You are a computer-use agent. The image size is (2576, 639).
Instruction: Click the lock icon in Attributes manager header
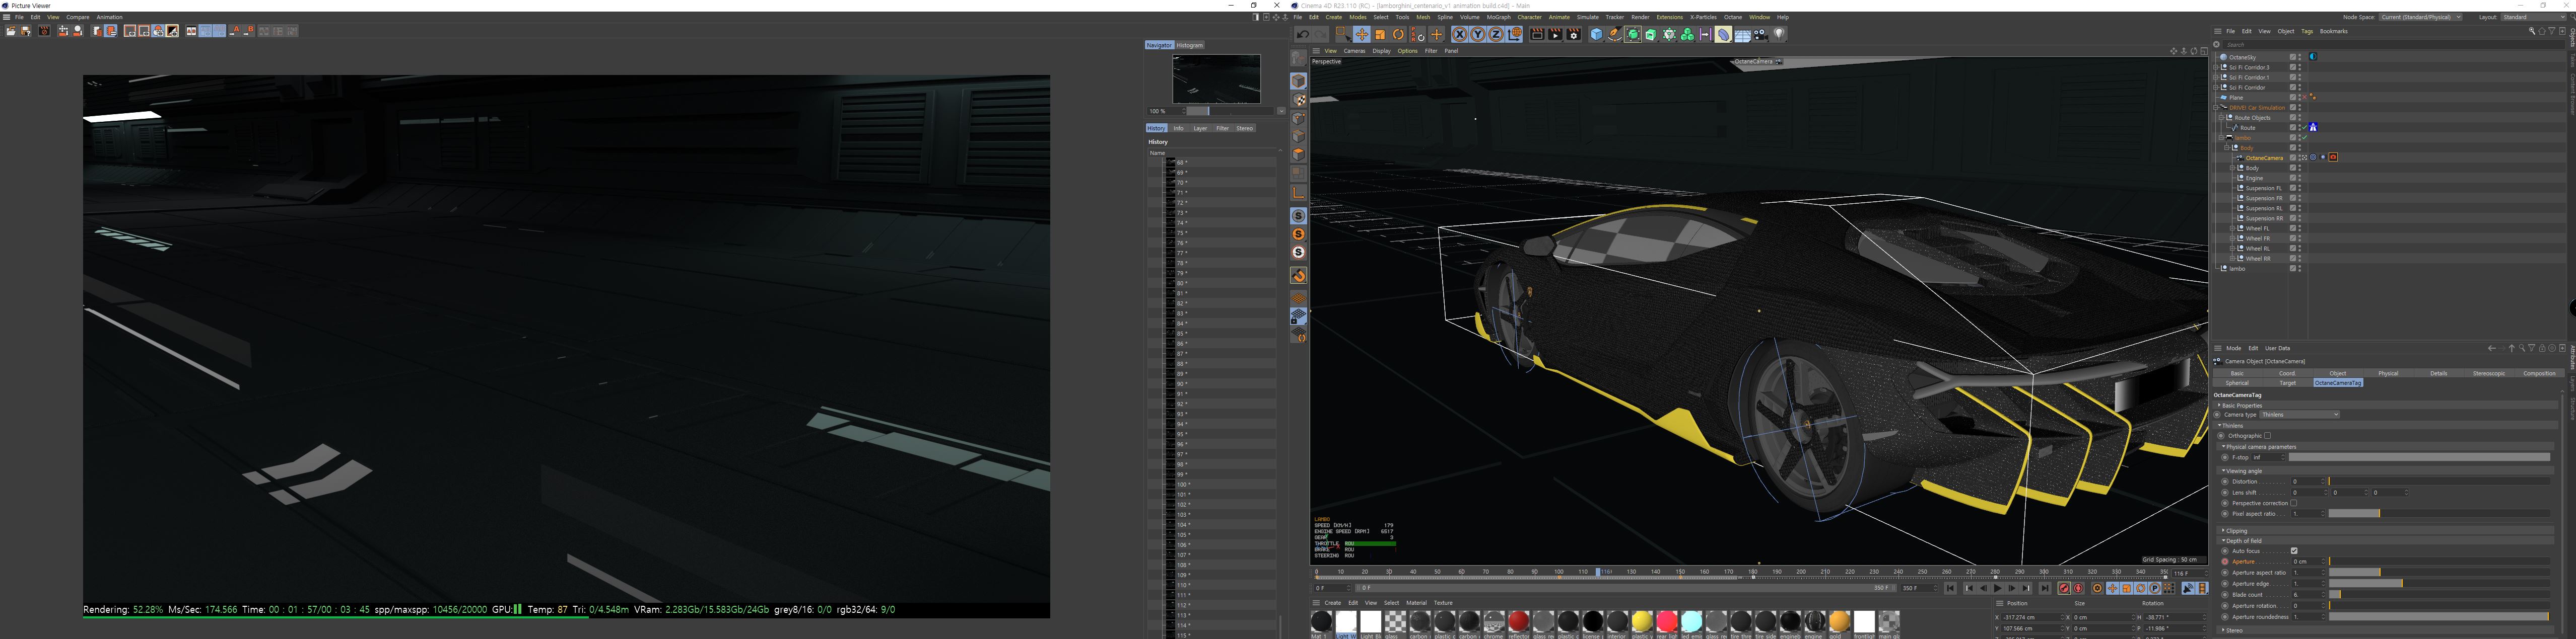point(2542,349)
